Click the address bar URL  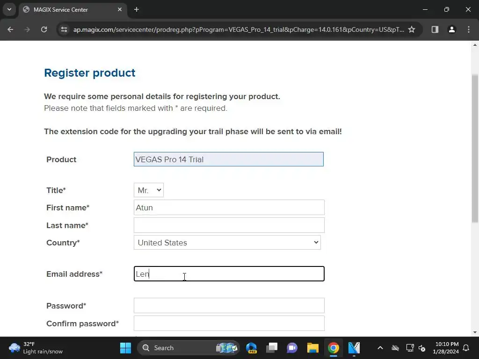[x=238, y=29]
